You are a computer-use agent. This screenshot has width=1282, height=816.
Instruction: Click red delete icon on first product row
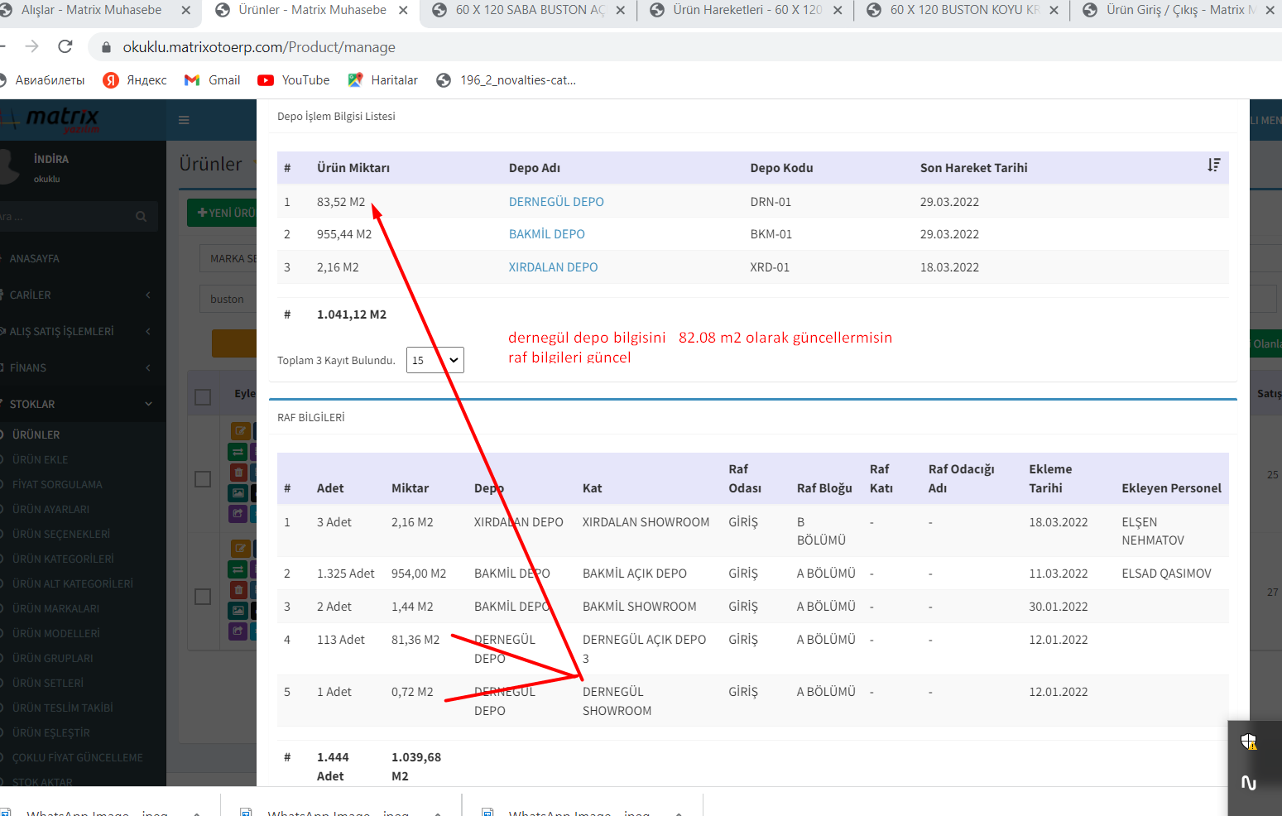click(238, 473)
